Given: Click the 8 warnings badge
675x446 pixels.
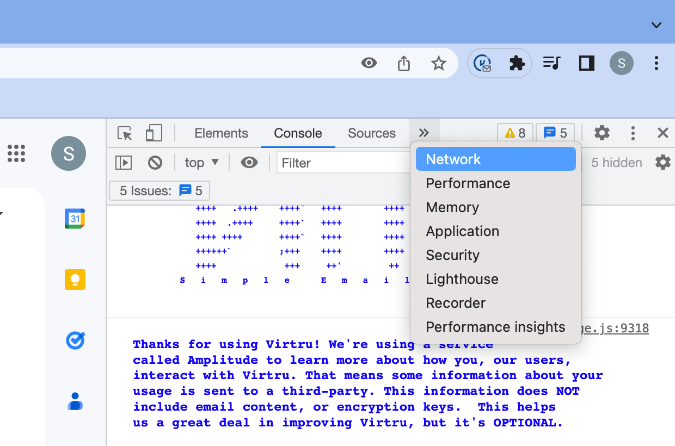Looking at the screenshot, I should (515, 133).
